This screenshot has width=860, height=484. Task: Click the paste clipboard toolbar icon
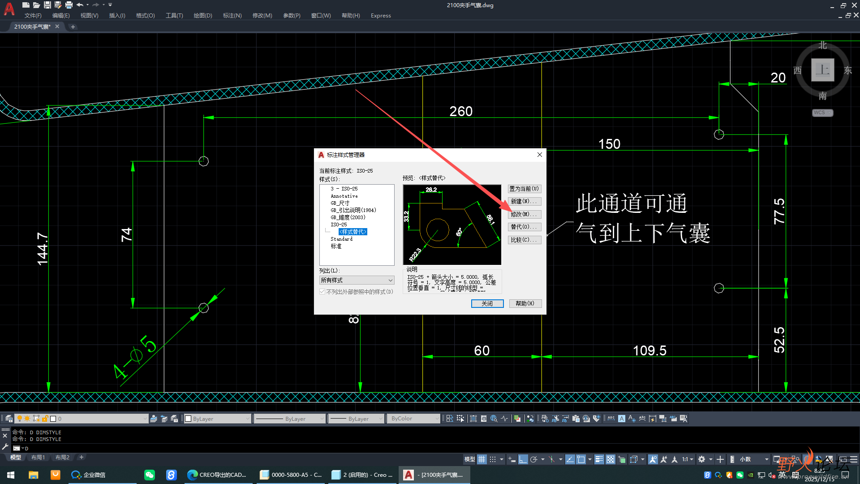[576, 419]
